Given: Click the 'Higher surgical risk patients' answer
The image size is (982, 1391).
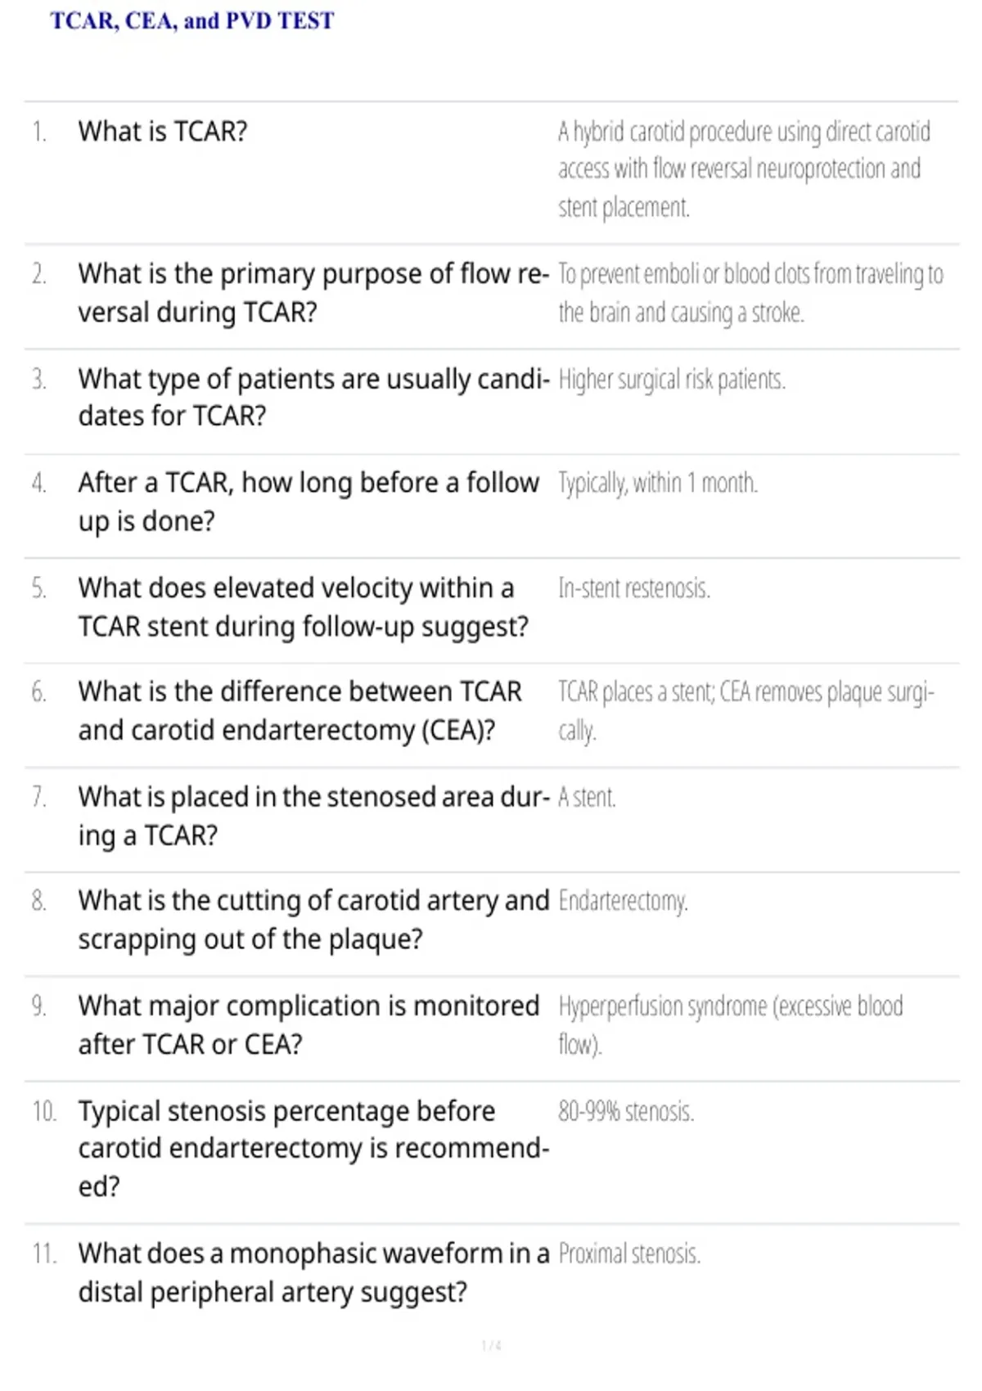Looking at the screenshot, I should [x=672, y=380].
